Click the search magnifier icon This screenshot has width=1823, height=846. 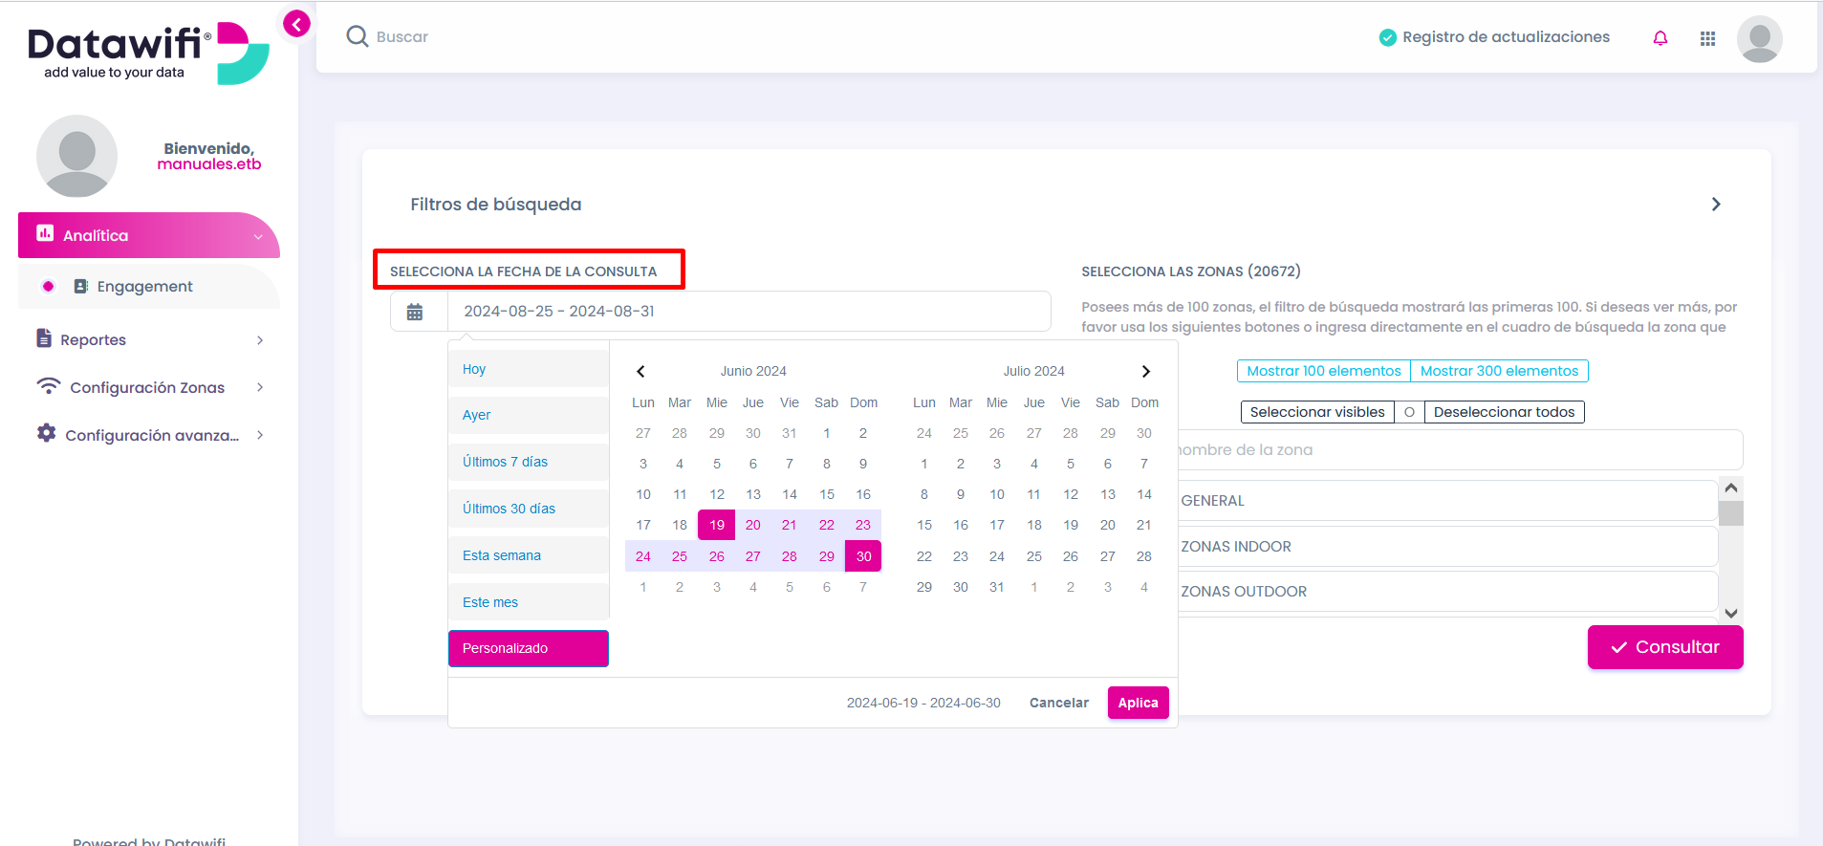(x=358, y=36)
